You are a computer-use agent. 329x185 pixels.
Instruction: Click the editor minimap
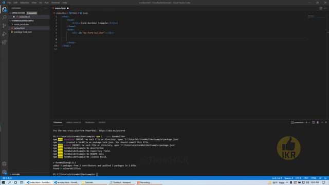(x=317, y=17)
